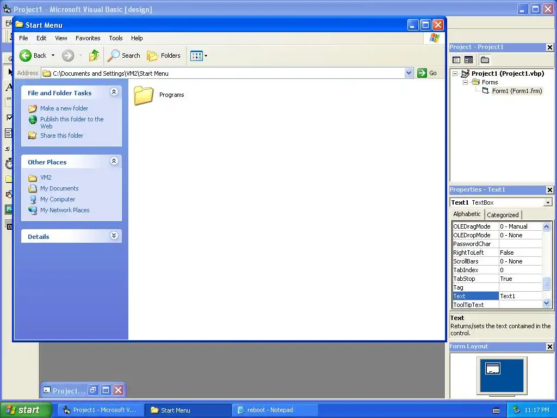Screen dimensions: 557x418
Task: Switch to the Categorized tab
Action: 503,214
